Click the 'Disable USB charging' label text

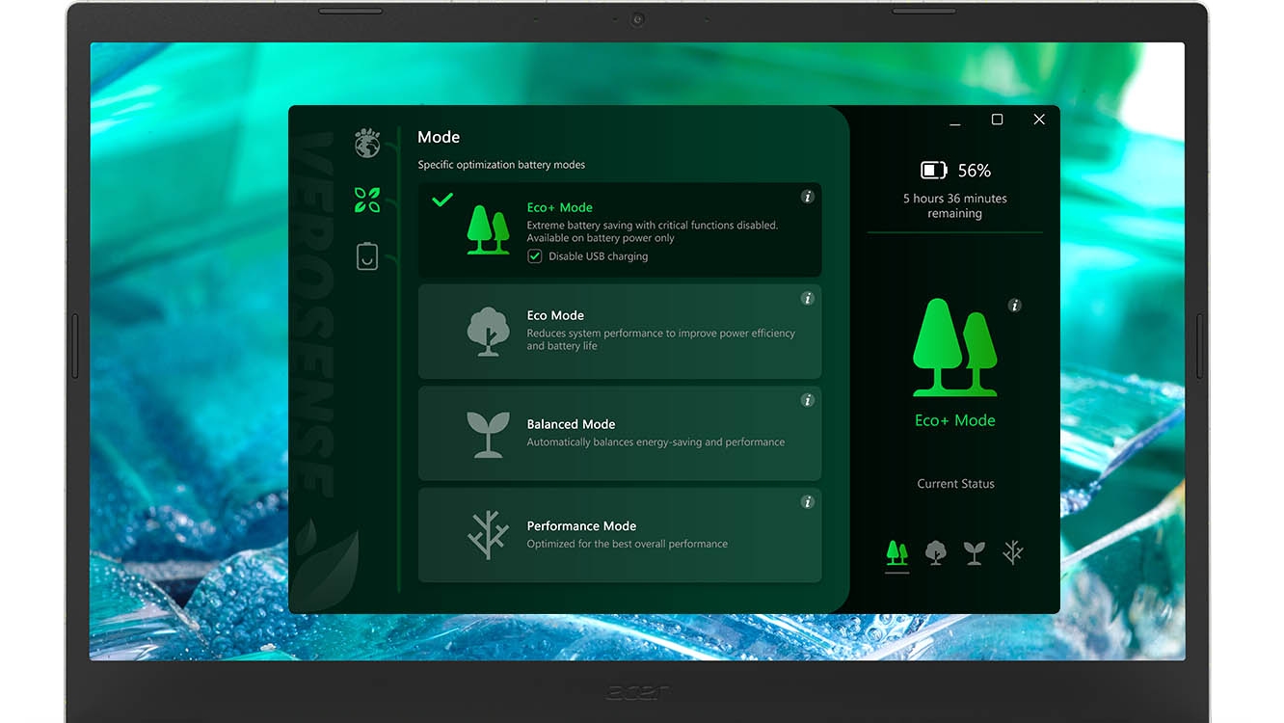coord(598,256)
